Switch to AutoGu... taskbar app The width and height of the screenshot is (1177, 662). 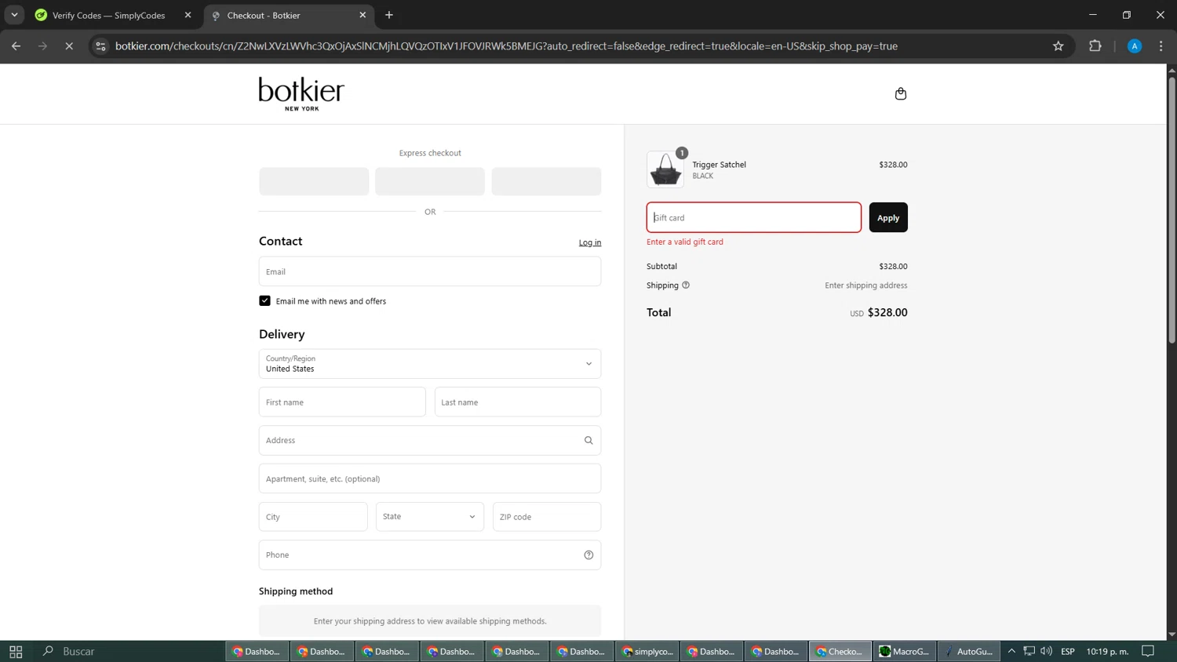point(969,651)
